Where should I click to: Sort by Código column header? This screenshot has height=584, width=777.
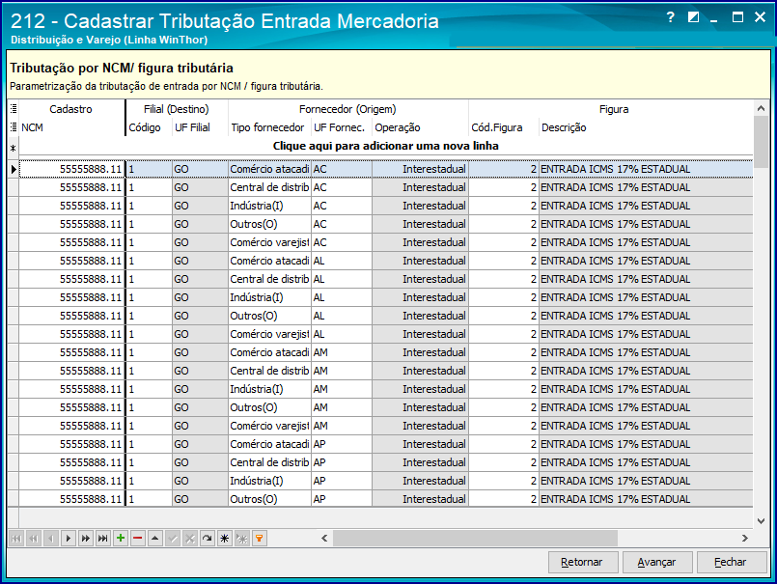149,127
